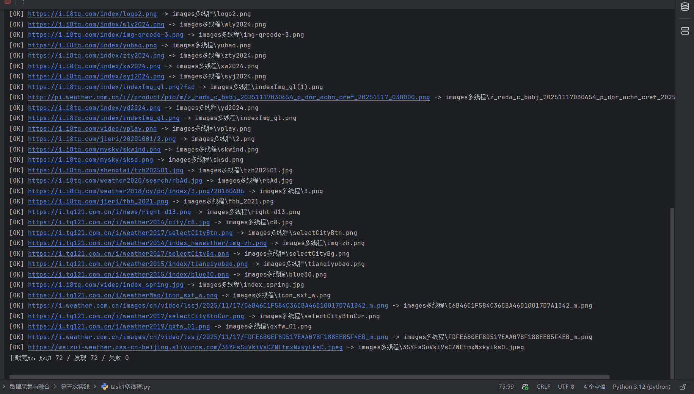Image resolution: width=694 pixels, height=394 pixels.
Task: Open the xw2024.png URL link
Action: click(94, 66)
